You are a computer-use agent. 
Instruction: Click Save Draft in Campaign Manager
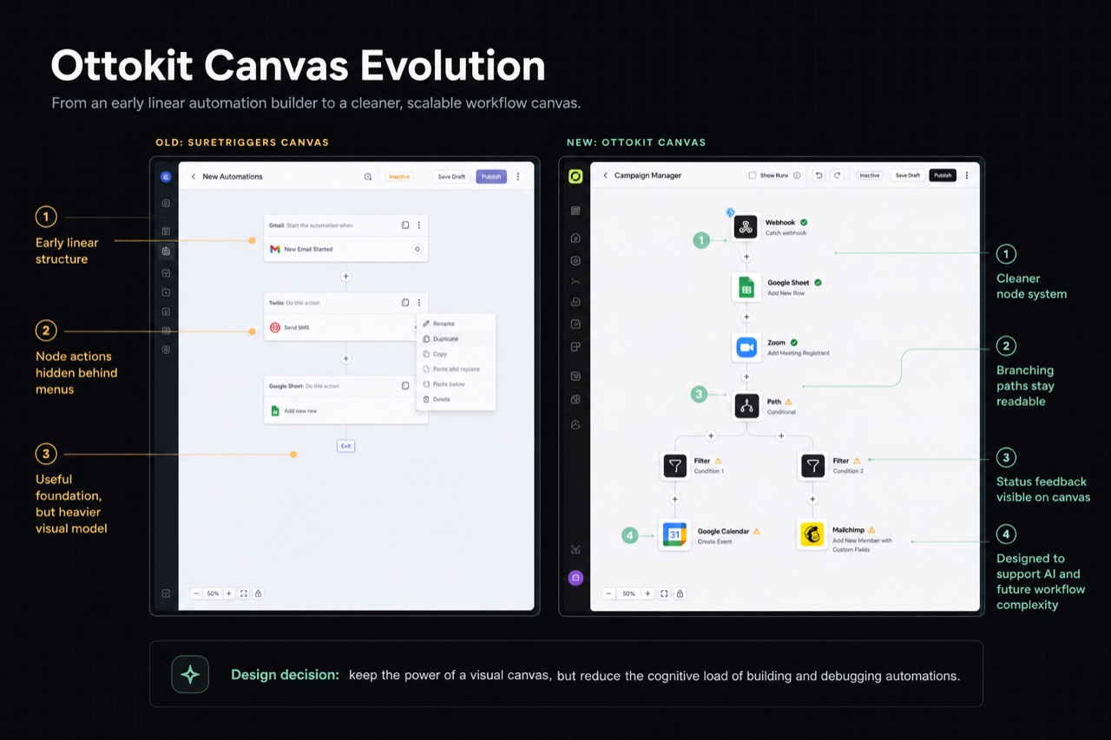[908, 175]
